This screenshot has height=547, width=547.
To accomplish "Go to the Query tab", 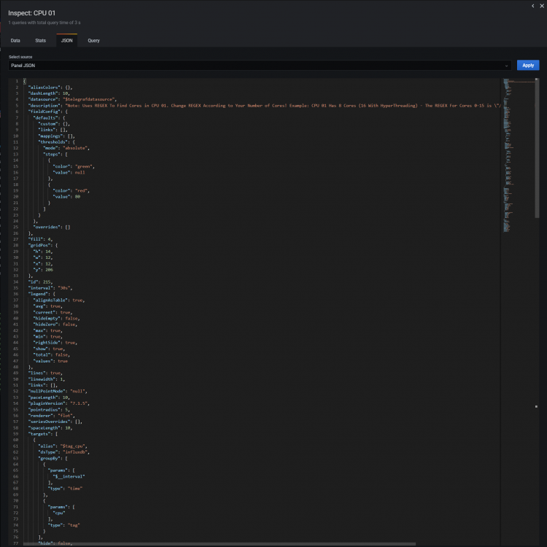I will 93,40.
